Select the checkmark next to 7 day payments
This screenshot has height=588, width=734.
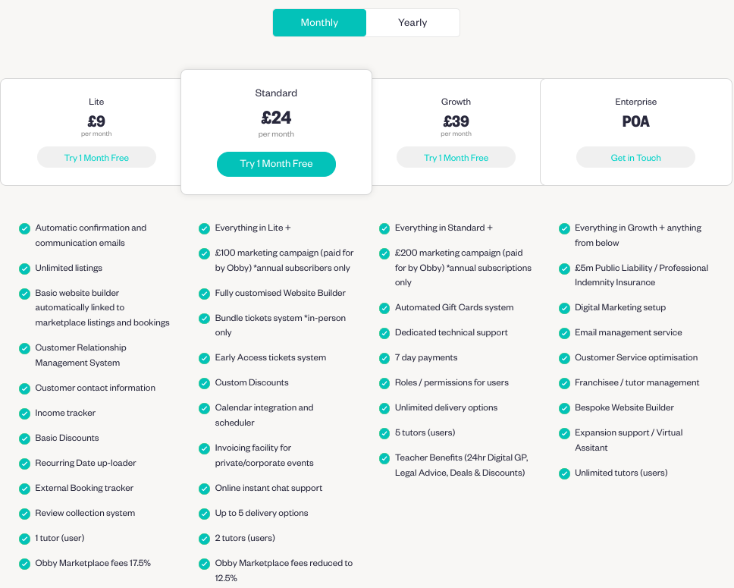point(384,357)
